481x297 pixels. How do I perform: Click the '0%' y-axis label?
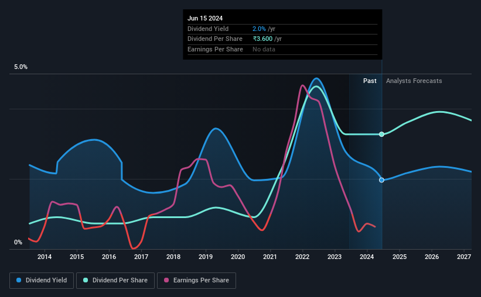point(18,242)
